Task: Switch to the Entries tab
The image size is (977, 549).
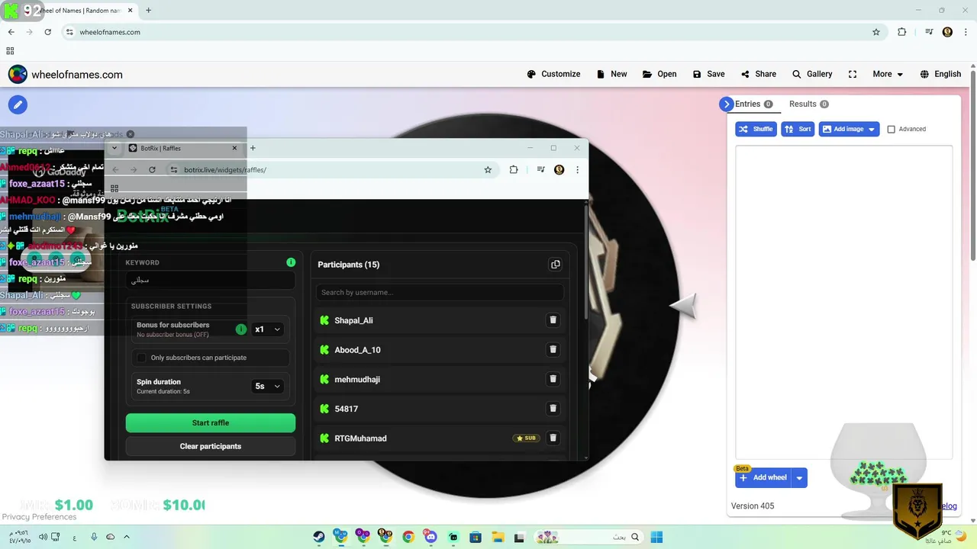Action: (754, 104)
